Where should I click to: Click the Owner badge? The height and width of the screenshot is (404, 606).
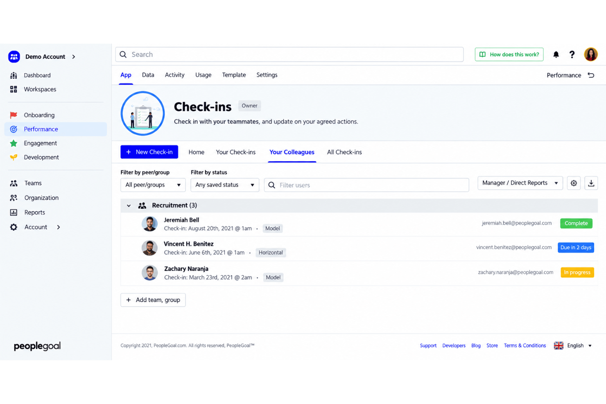pyautogui.click(x=249, y=106)
